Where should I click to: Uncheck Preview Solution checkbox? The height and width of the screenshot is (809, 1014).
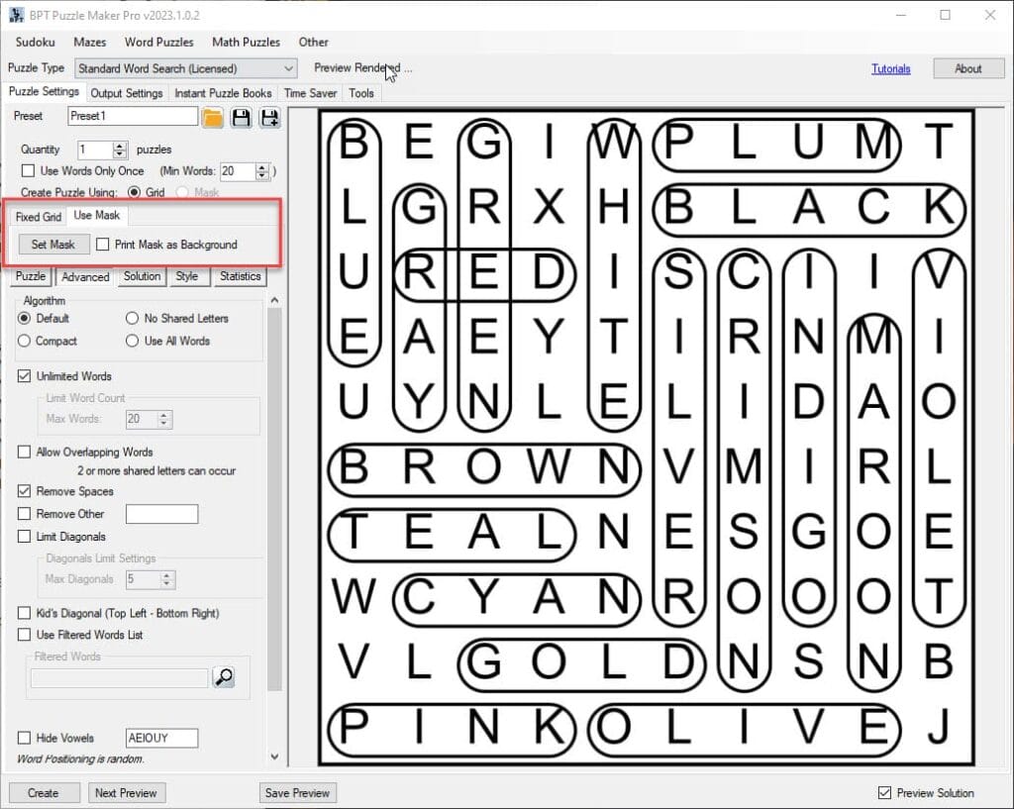click(884, 793)
